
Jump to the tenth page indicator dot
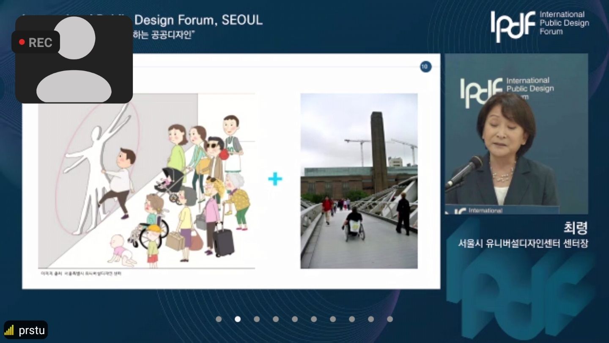coord(390,319)
